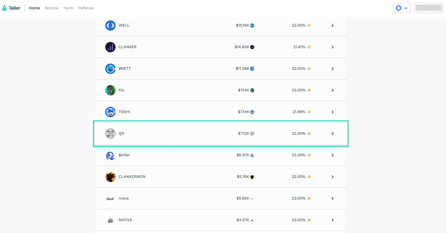
Task: Click the WELL token icon
Action: click(x=110, y=25)
